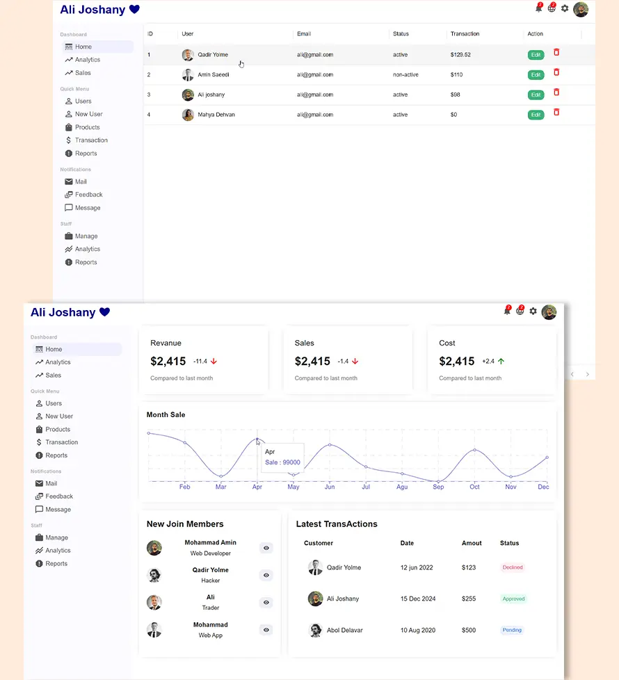Open the settings gear beside the Revanue dashboard header
The image size is (619, 680).
pos(533,311)
